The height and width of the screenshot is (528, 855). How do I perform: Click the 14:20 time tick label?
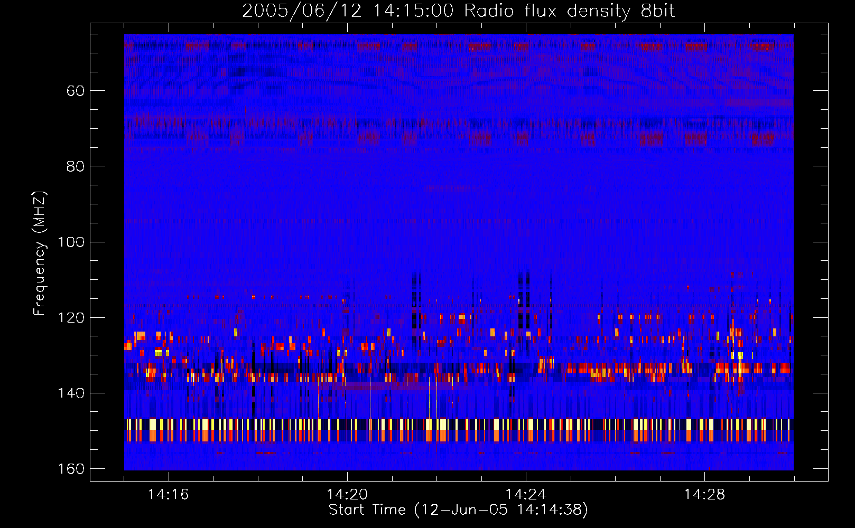[347, 494]
